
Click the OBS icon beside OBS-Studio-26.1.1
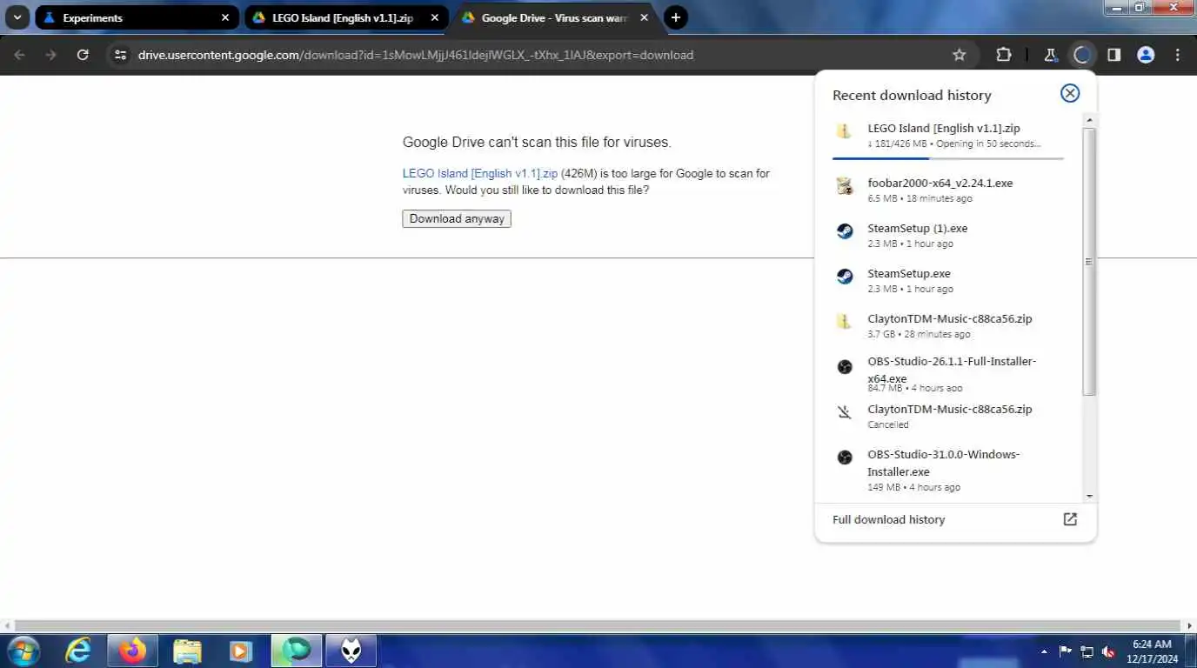coord(845,367)
